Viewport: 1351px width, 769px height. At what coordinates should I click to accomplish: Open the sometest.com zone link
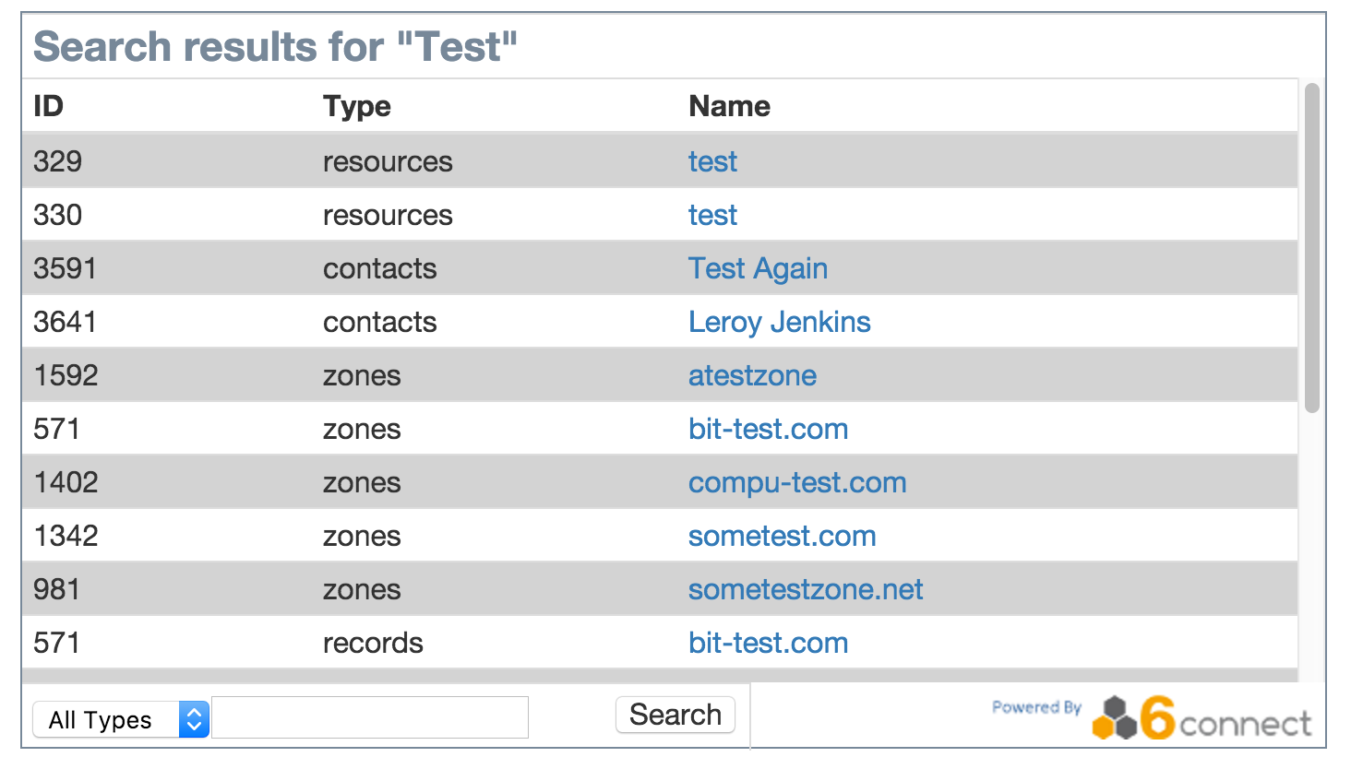(x=782, y=536)
